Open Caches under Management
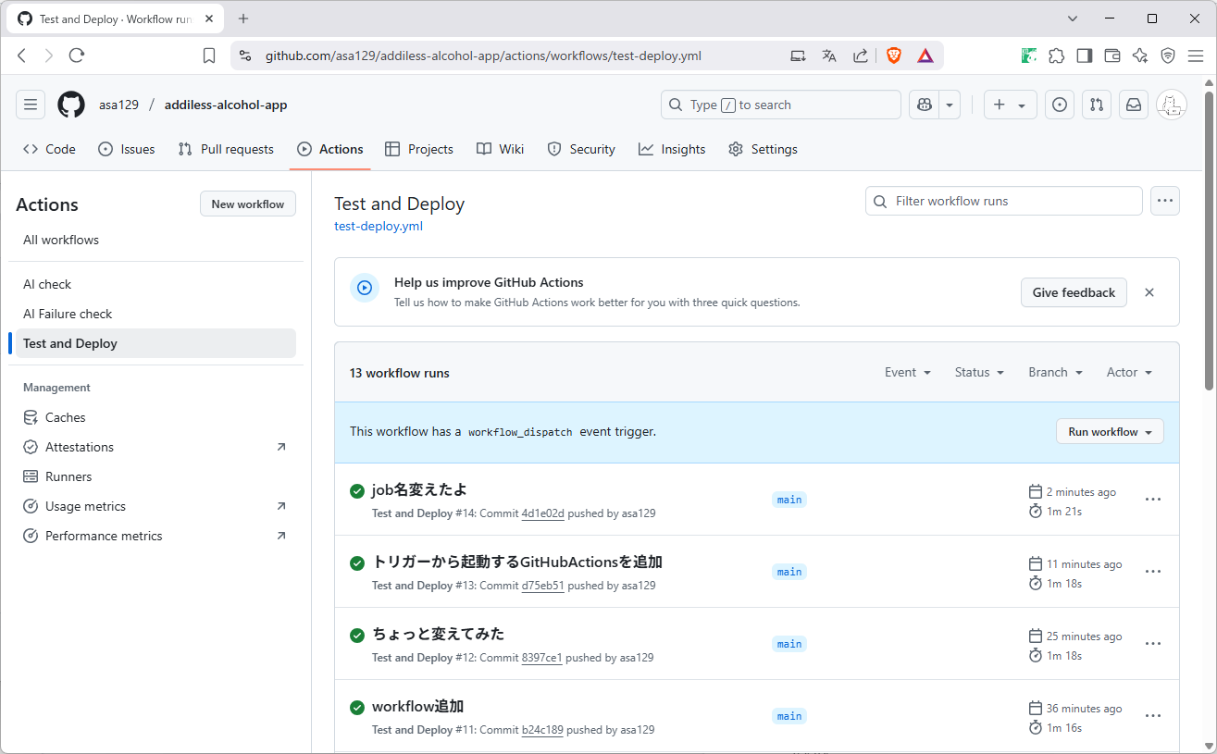 pyautogui.click(x=155, y=417)
